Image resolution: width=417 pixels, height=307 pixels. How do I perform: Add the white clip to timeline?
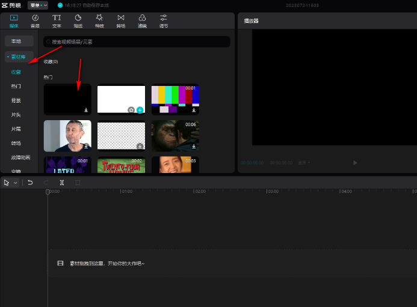pyautogui.click(x=140, y=110)
